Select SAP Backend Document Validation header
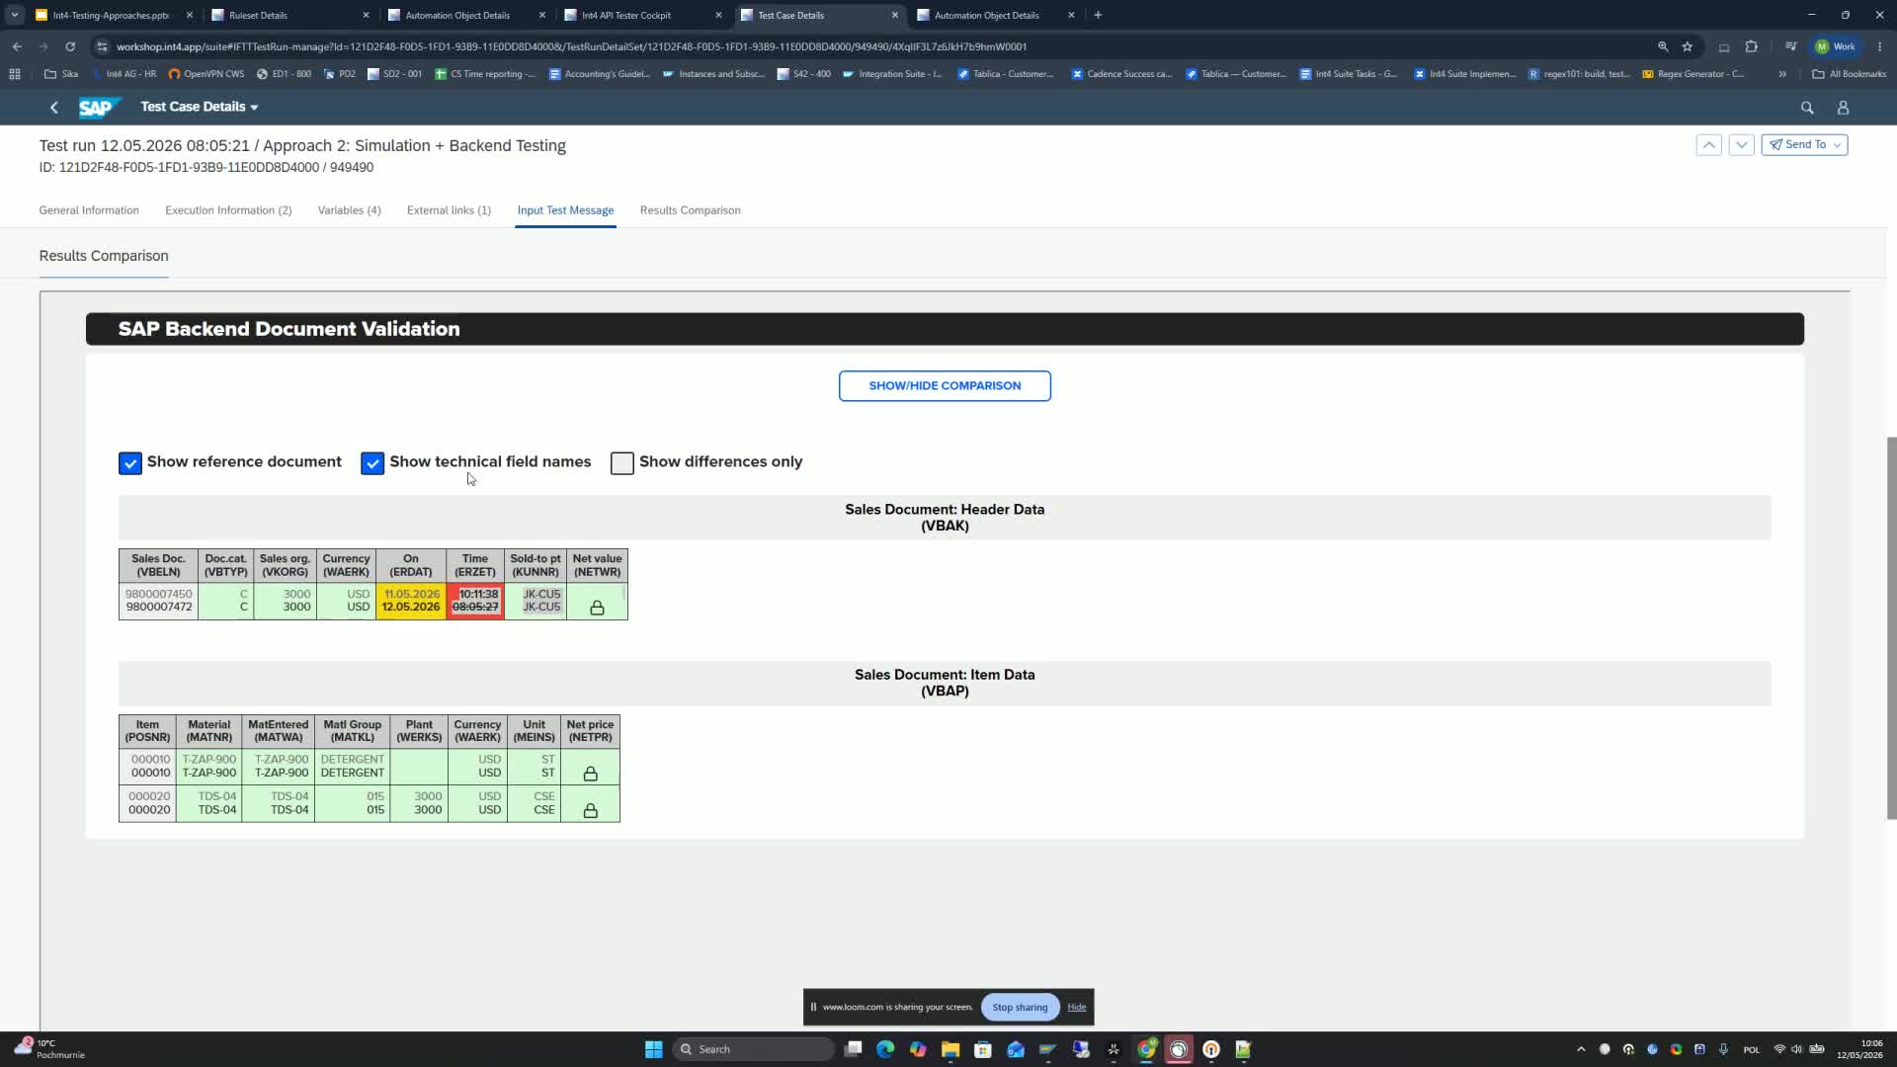Screen dimensions: 1897x1067 [x=945, y=329]
